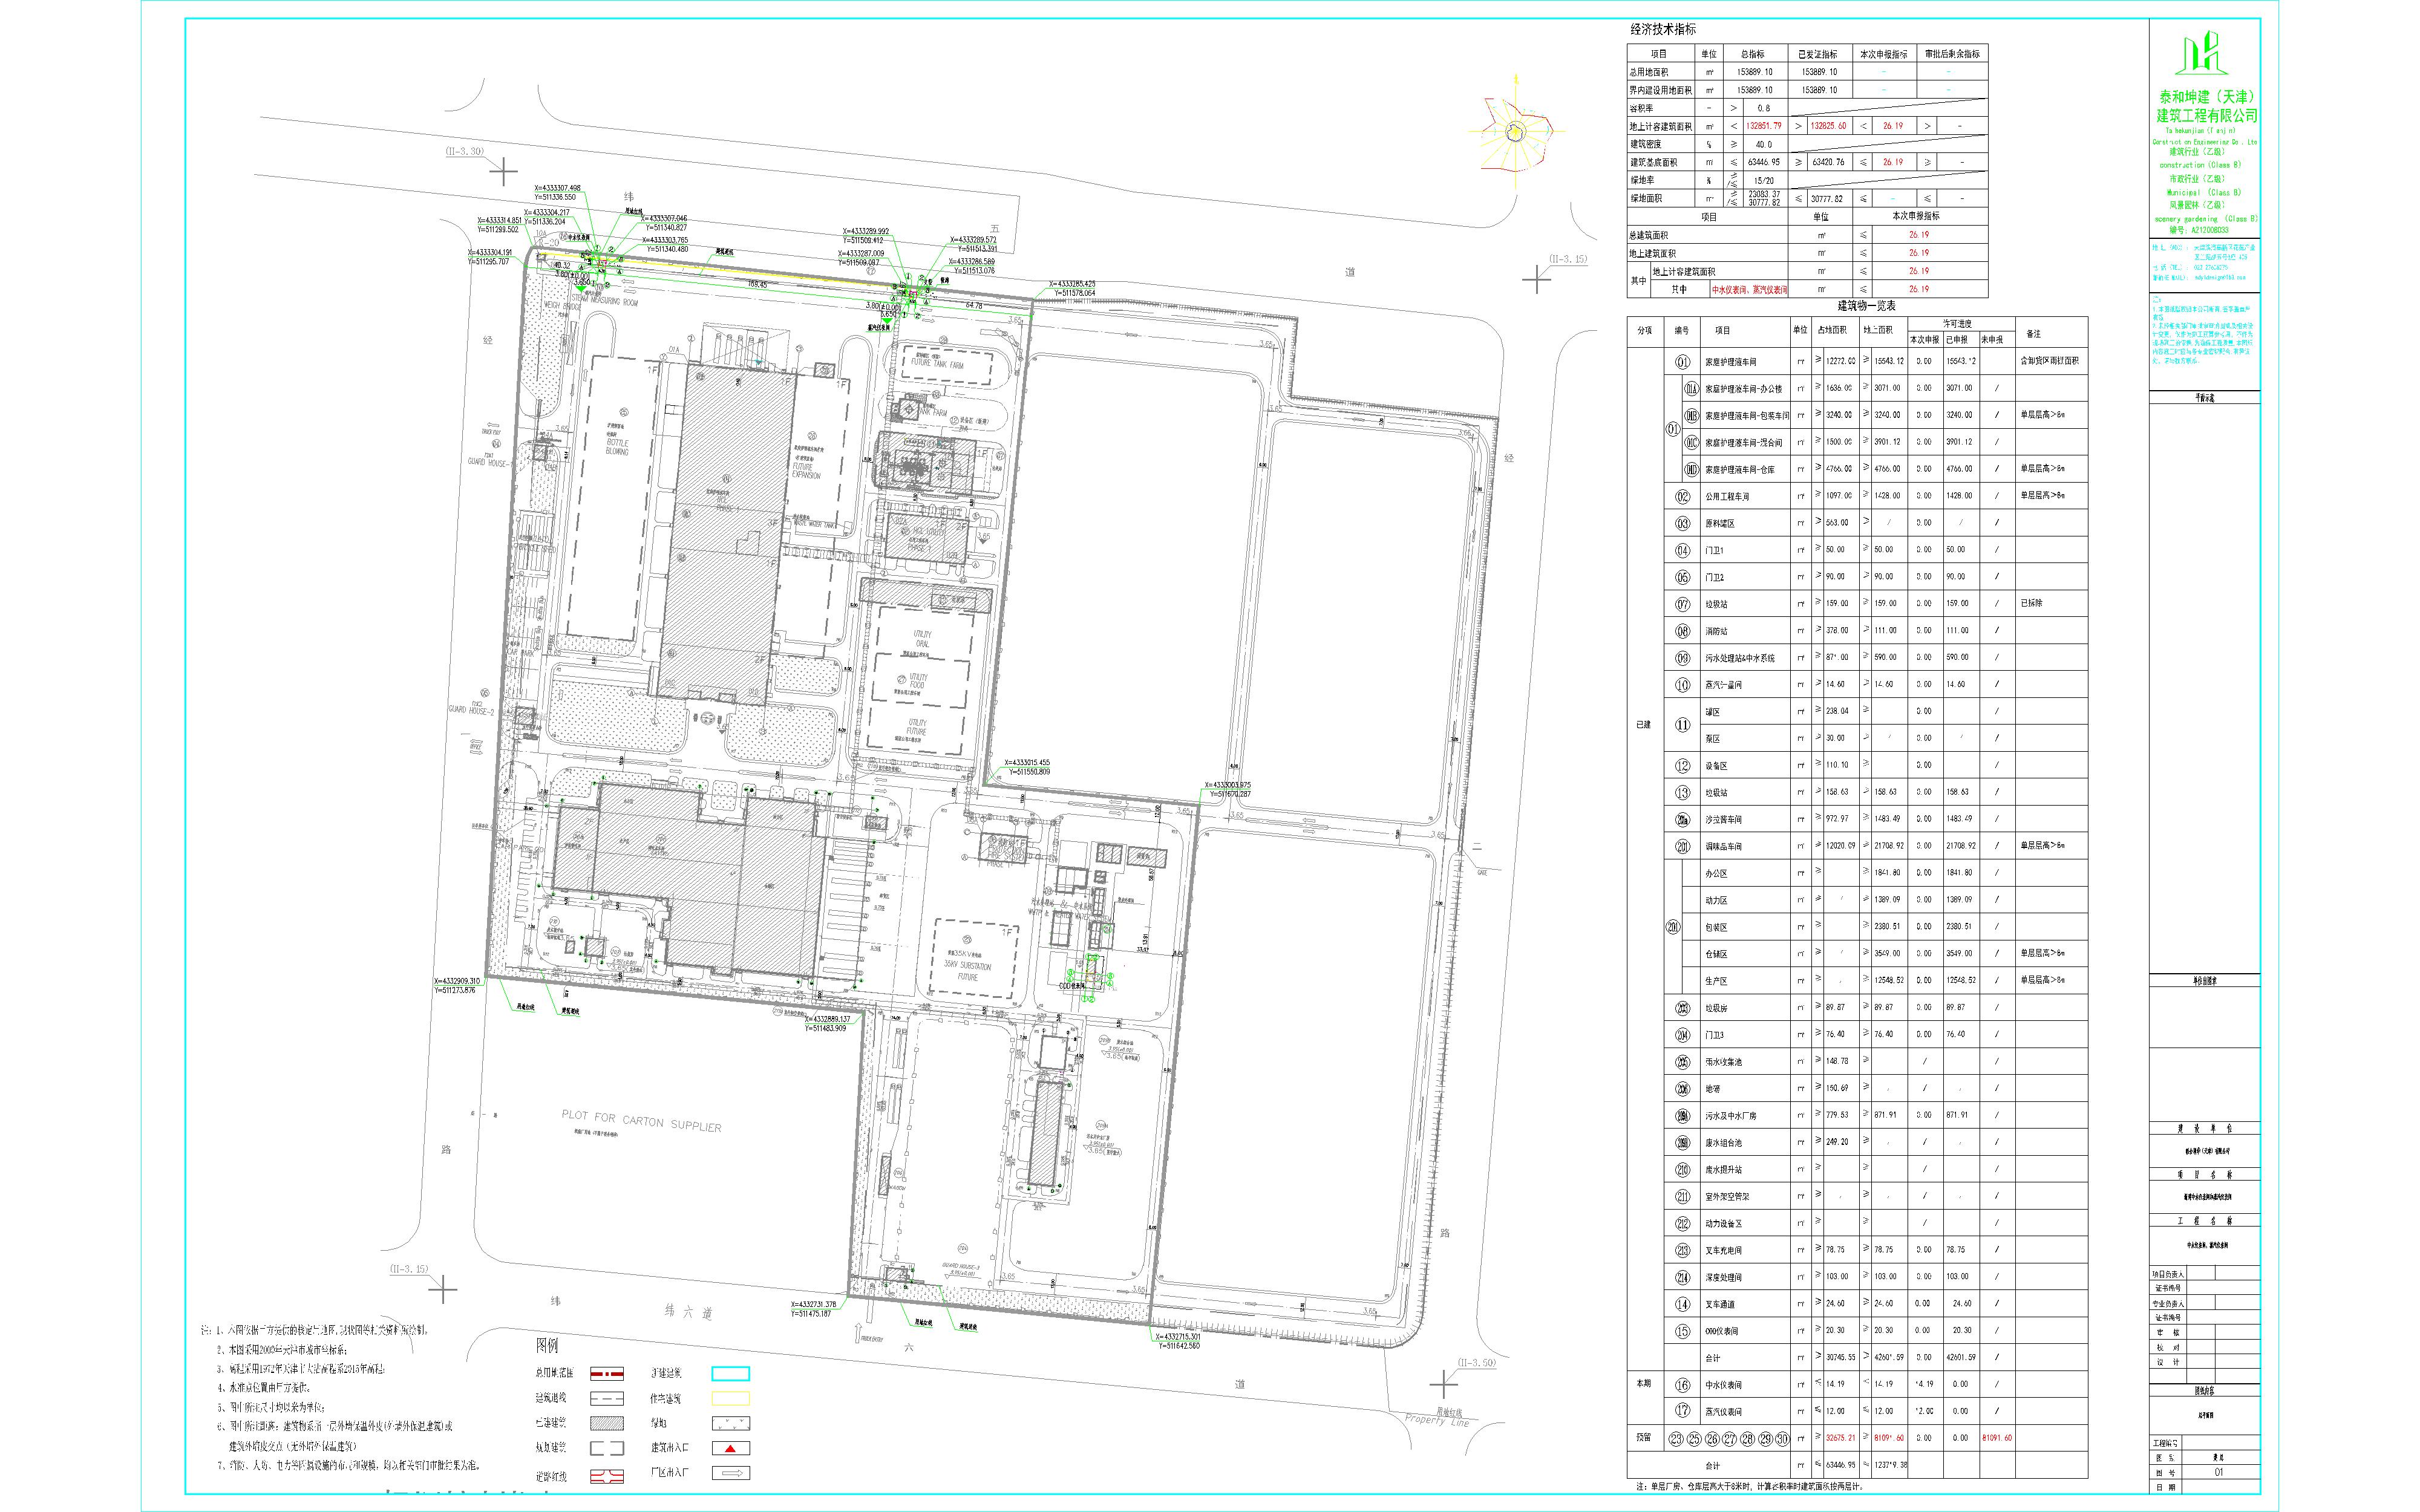Click the 纬六道 road name label
Screen dimensions: 2420x1512
(688, 1311)
